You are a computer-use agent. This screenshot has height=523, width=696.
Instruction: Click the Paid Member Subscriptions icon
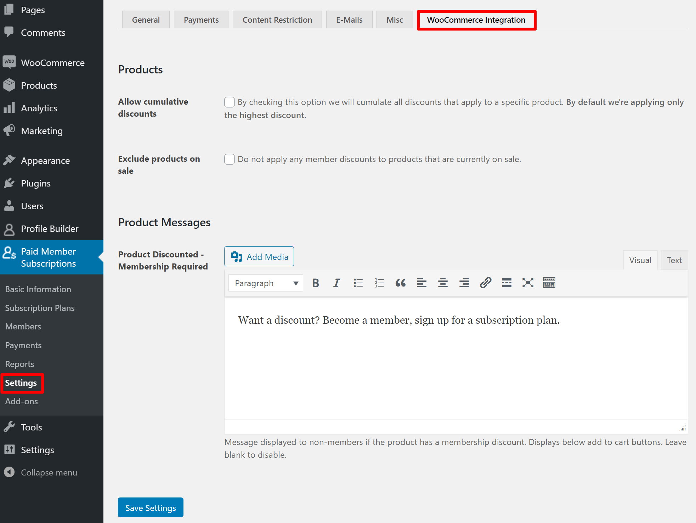pos(9,253)
